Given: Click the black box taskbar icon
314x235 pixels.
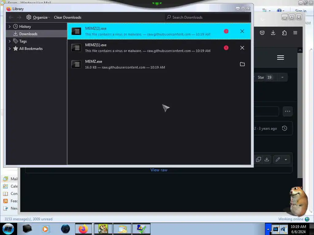Looking at the screenshot, I should coord(27,229).
